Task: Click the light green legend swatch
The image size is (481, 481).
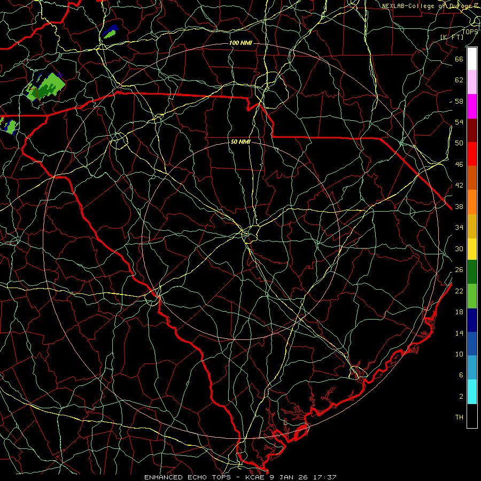Action: (x=472, y=296)
